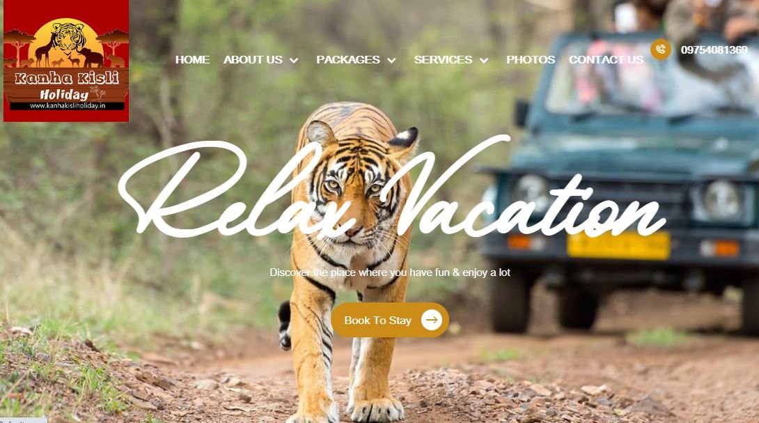759x423 pixels.
Task: Expand the About Us dropdown chevron
Action: tap(294, 60)
